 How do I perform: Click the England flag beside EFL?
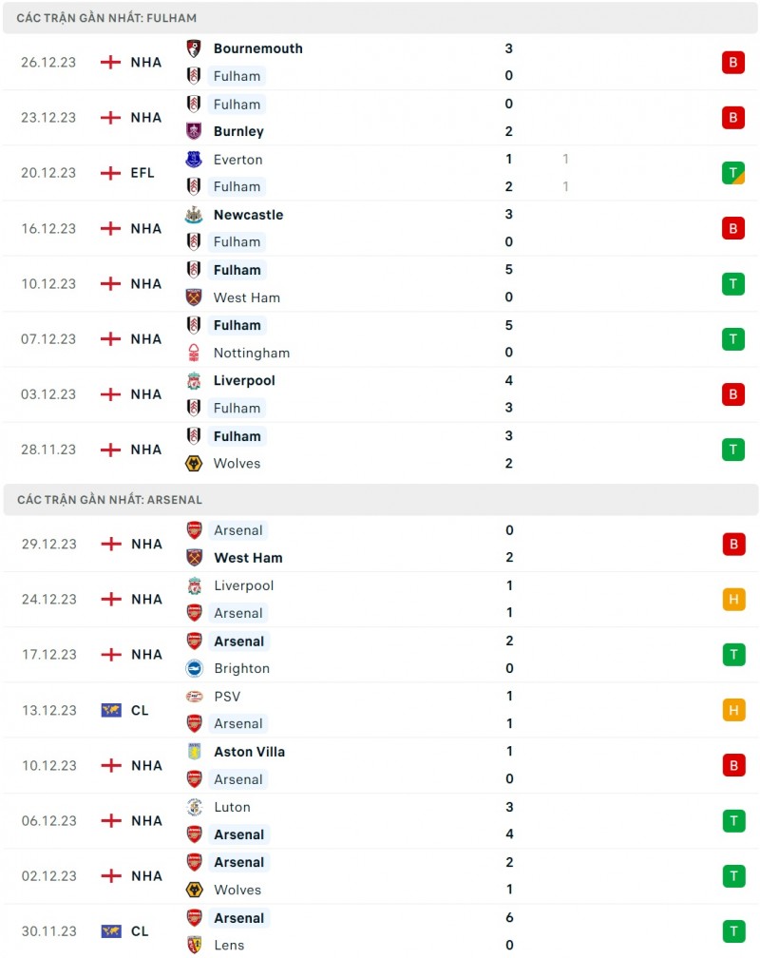pyautogui.click(x=111, y=173)
